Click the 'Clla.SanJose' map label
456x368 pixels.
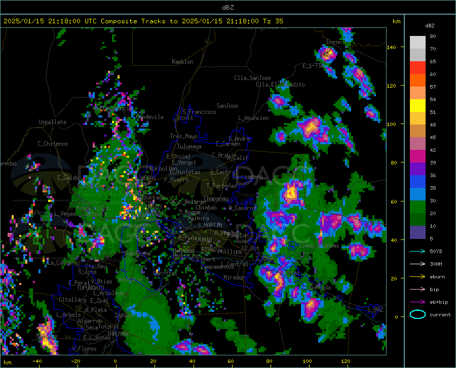(252, 78)
